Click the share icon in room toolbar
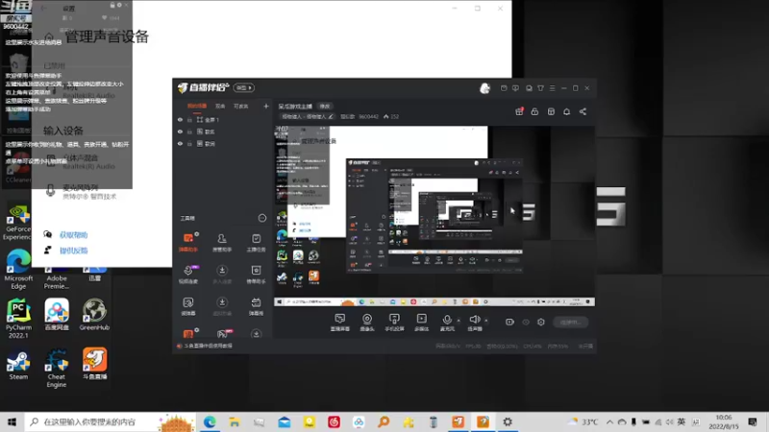The width and height of the screenshot is (769, 432). 583,111
